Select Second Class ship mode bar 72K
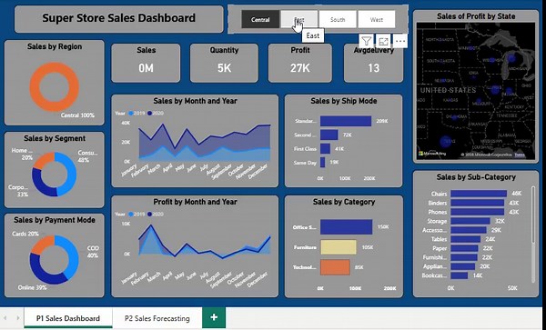Screen dimensions: 546x330 tap(329, 135)
